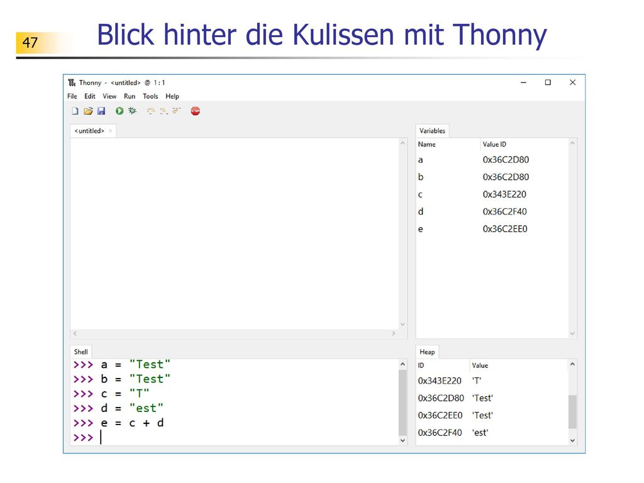Open the Run menu
Screen dimensions: 644x483
click(x=130, y=96)
